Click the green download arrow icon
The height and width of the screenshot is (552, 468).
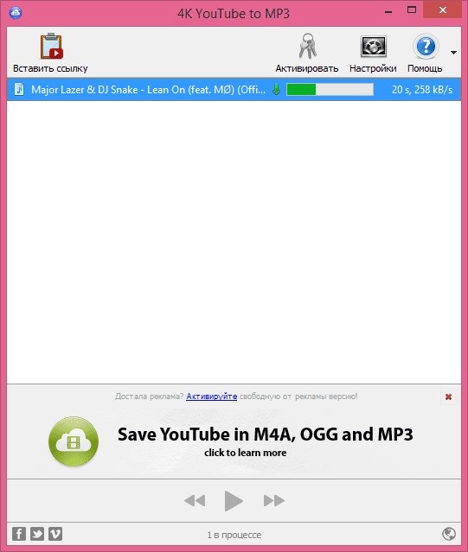[x=276, y=90]
